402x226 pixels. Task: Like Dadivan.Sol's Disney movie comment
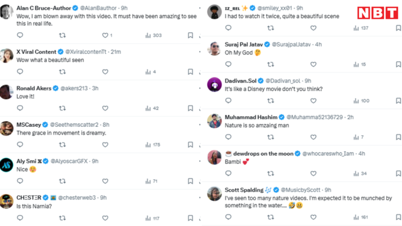314,101
